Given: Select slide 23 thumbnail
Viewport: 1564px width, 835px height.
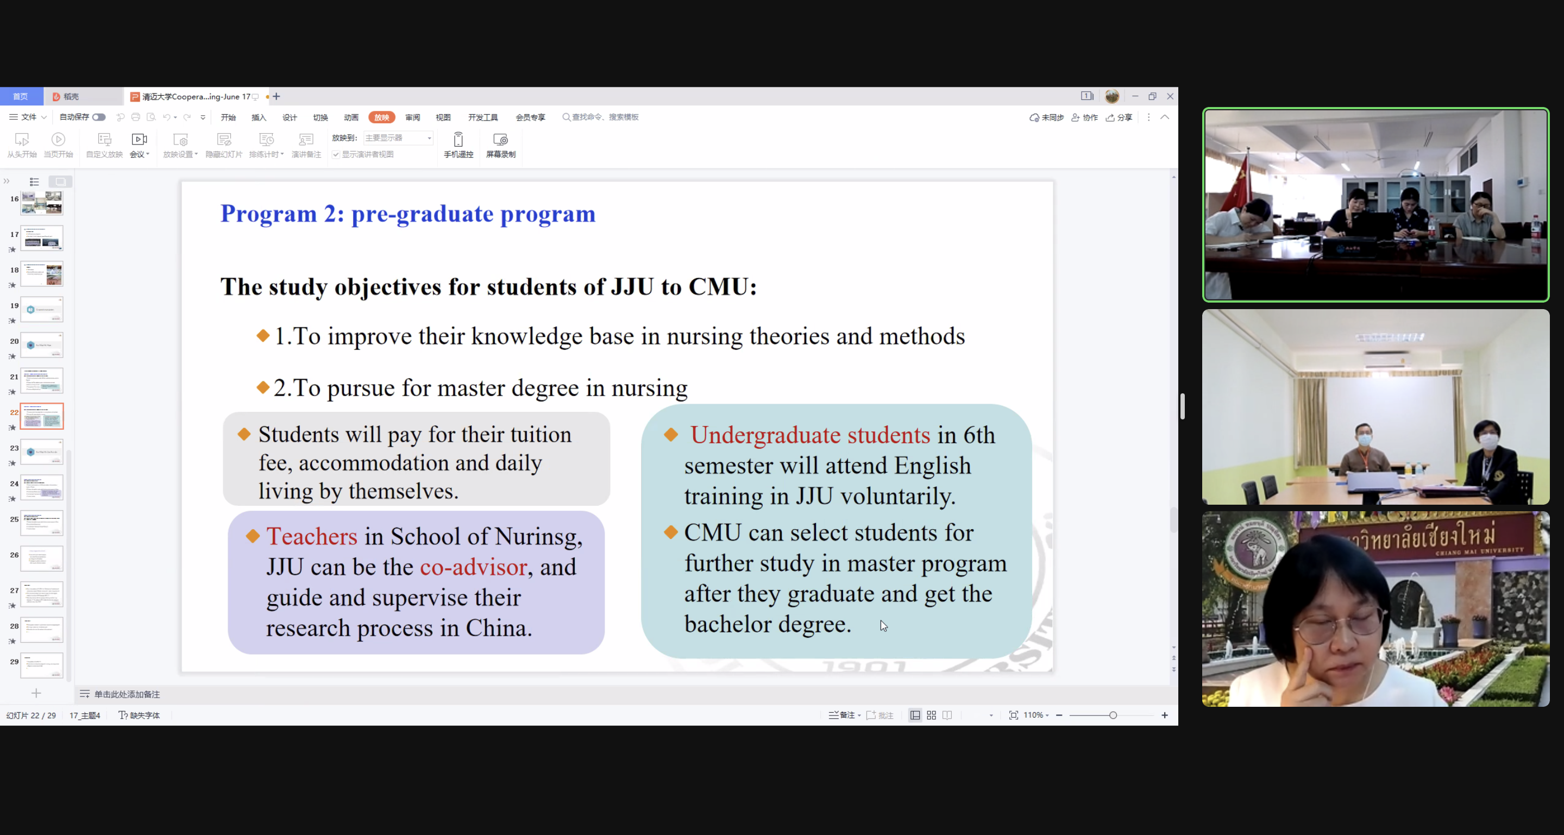Looking at the screenshot, I should 42,452.
